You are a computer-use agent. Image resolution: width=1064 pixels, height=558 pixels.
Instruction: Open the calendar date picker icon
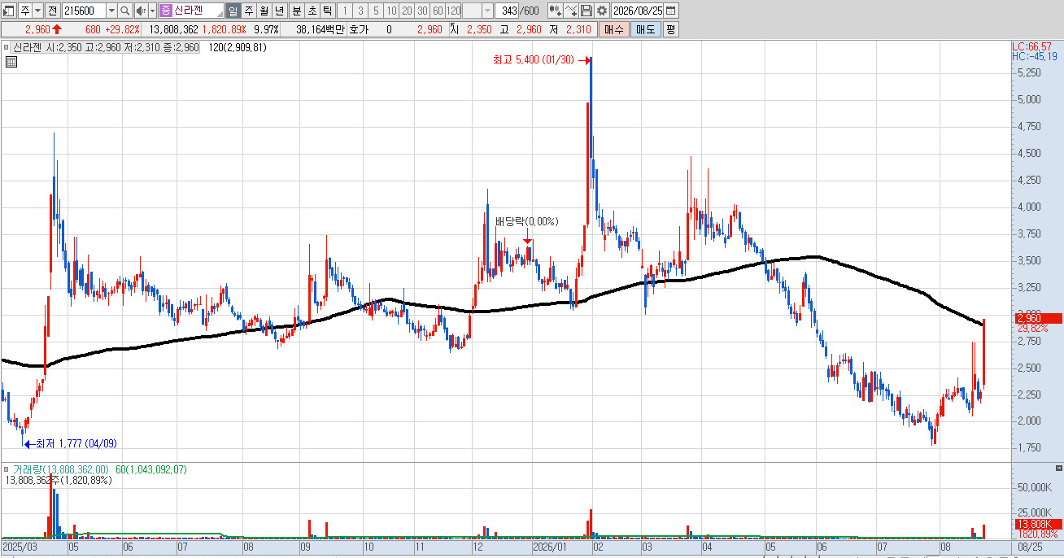(670, 11)
